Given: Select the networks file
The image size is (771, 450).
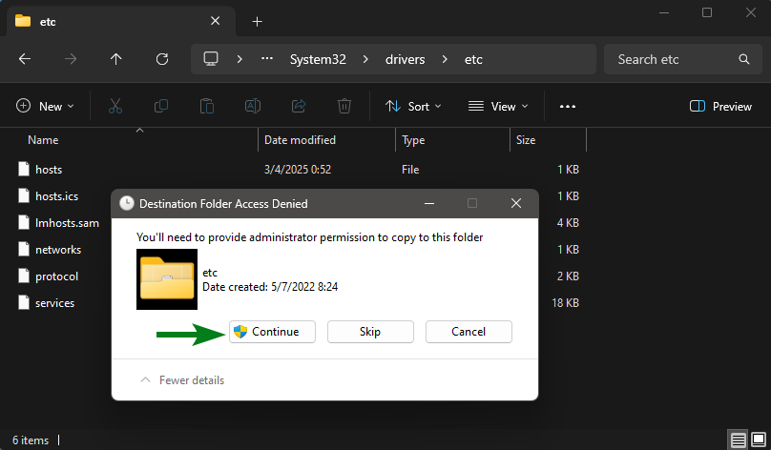Looking at the screenshot, I should [x=58, y=250].
